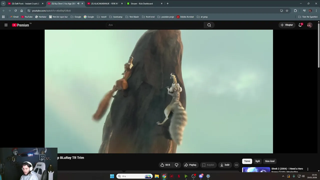Open the apps grid in the bookmarks bar

click(3, 17)
